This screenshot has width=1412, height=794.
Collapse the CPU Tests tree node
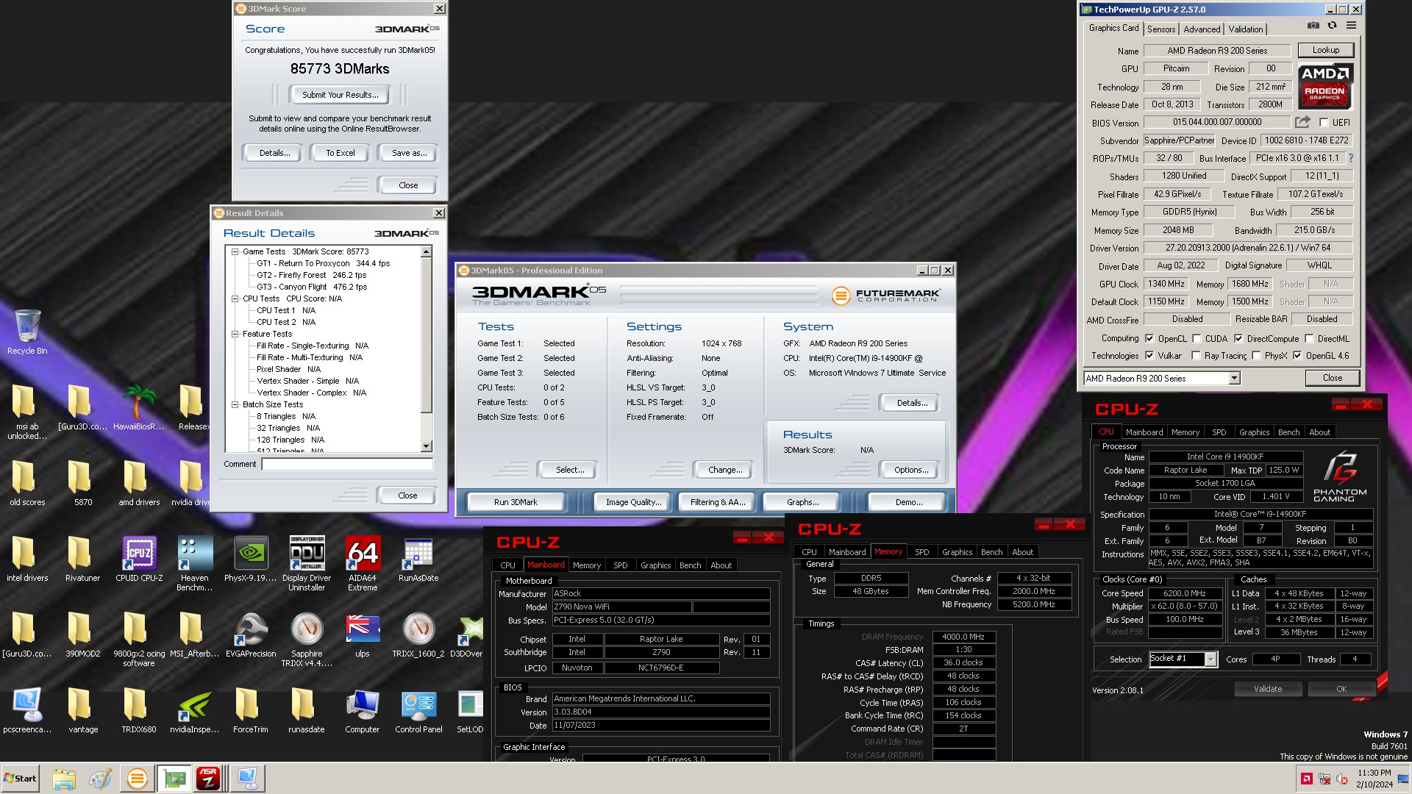pos(235,298)
